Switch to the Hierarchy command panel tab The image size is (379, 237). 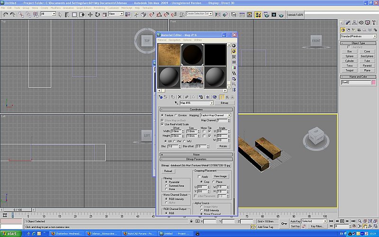click(x=354, y=23)
